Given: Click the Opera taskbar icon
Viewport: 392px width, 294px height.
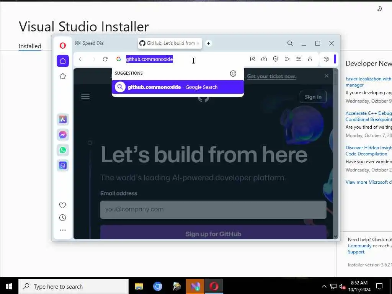Looking at the screenshot, I should (214, 286).
